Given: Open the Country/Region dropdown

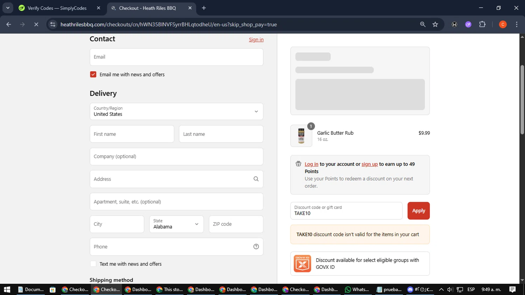Looking at the screenshot, I should (x=176, y=111).
